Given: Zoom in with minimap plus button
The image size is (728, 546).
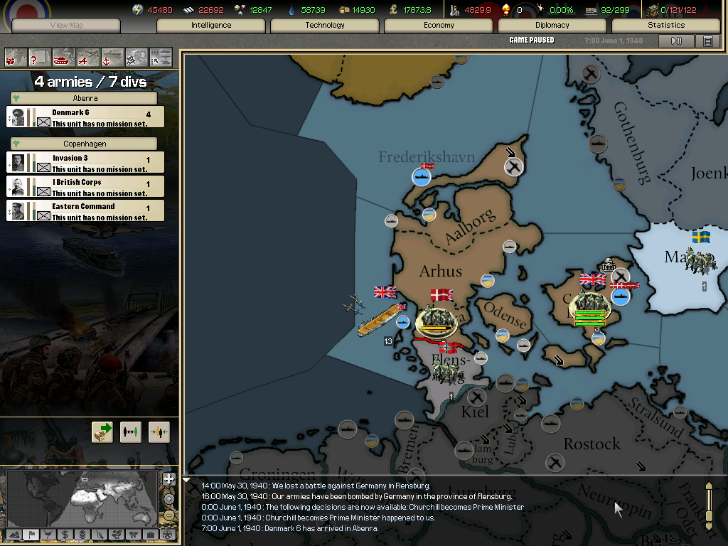Looking at the screenshot, I should (x=169, y=498).
